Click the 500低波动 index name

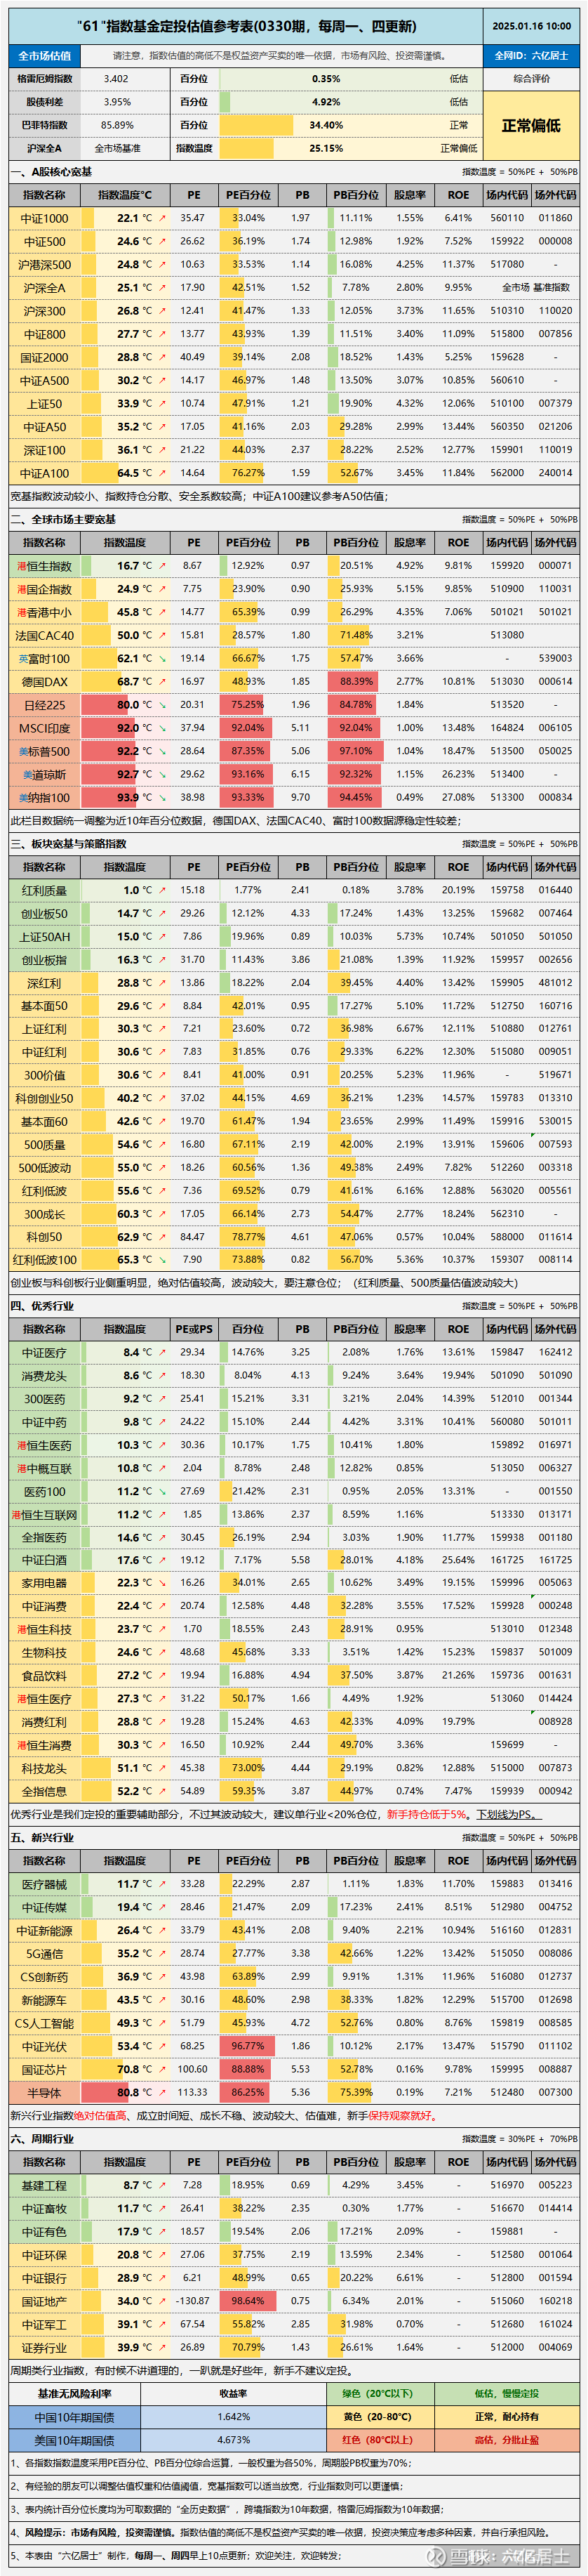(x=45, y=1168)
